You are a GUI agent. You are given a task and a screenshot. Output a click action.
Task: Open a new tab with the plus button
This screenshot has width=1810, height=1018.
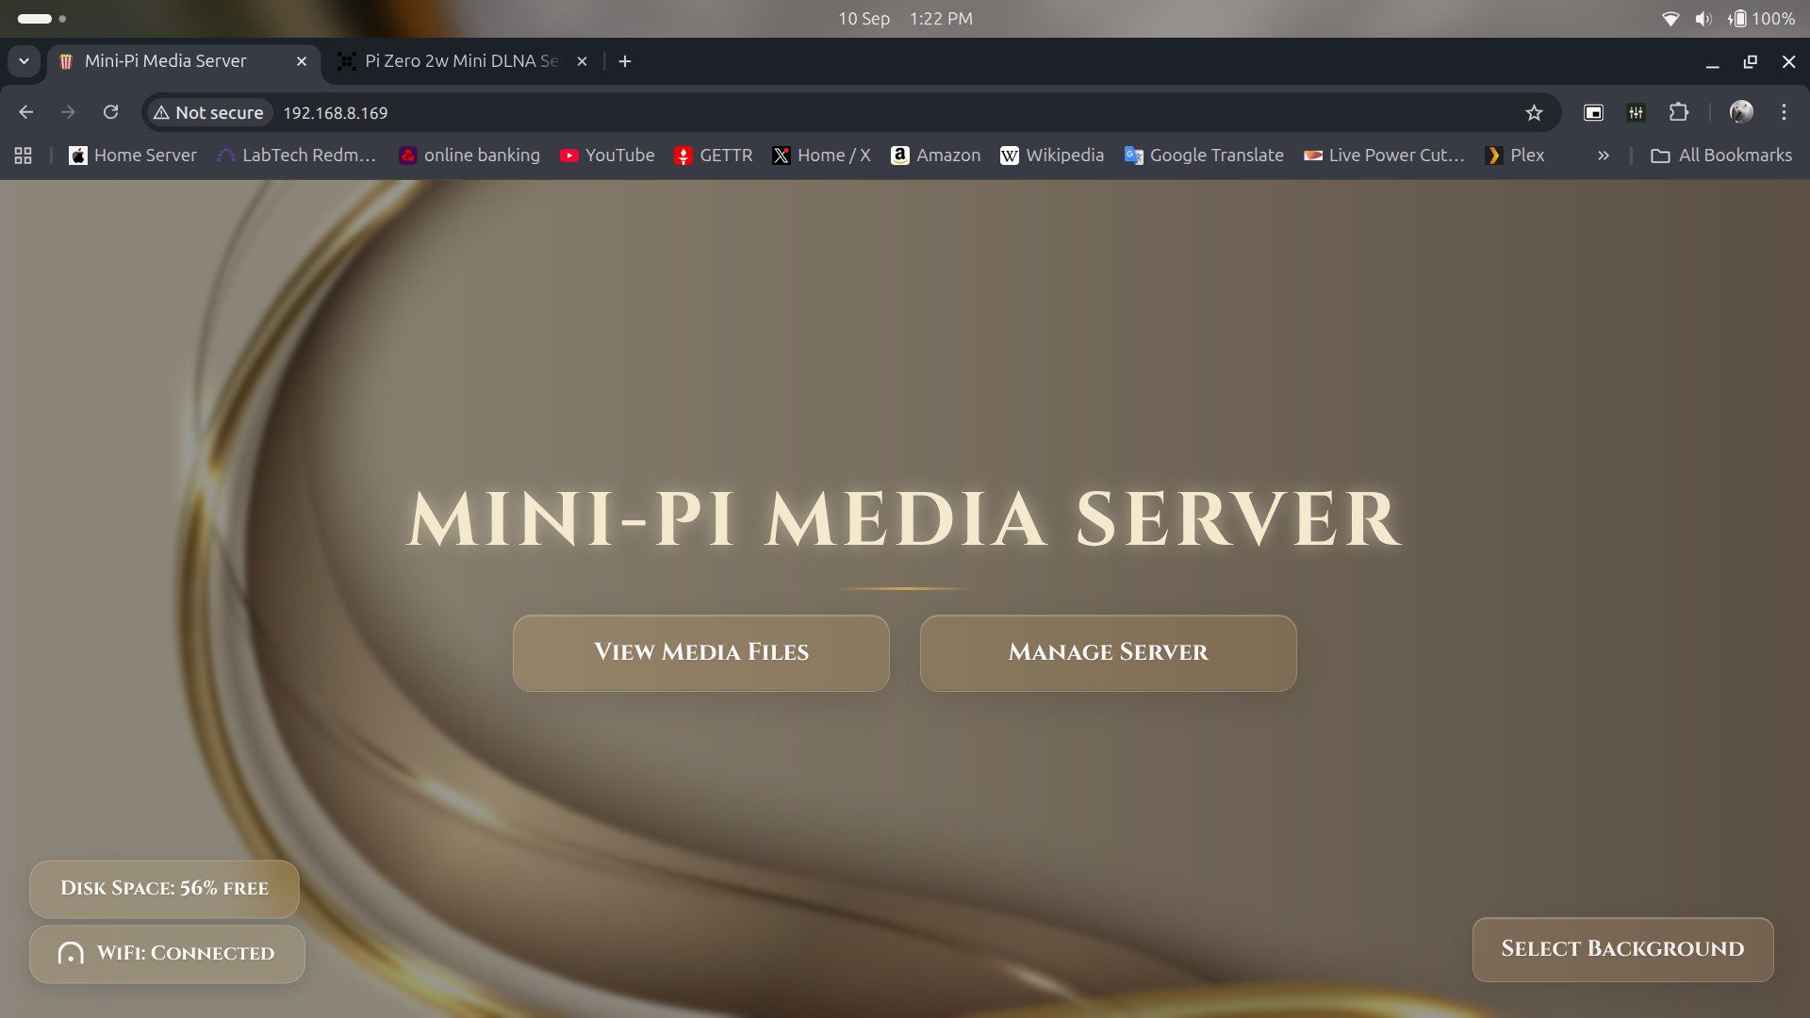pos(625,61)
